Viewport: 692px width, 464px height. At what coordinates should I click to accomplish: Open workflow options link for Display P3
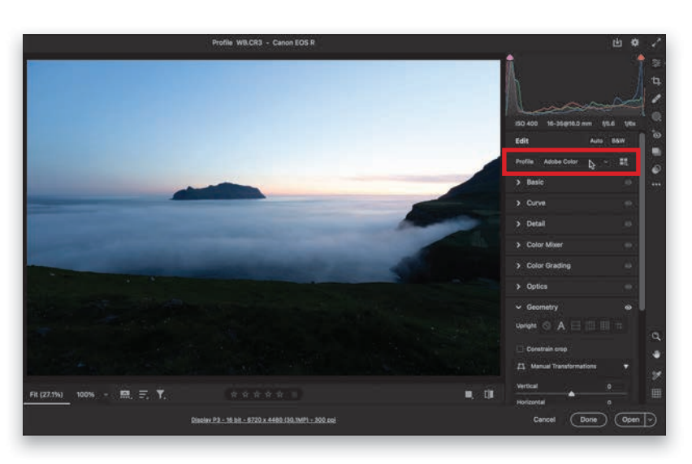point(263,419)
